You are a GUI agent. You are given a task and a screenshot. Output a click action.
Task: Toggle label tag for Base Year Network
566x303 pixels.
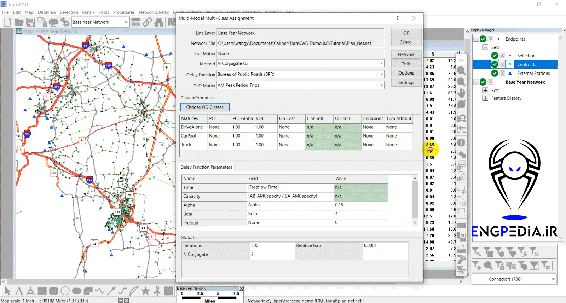[x=491, y=82]
